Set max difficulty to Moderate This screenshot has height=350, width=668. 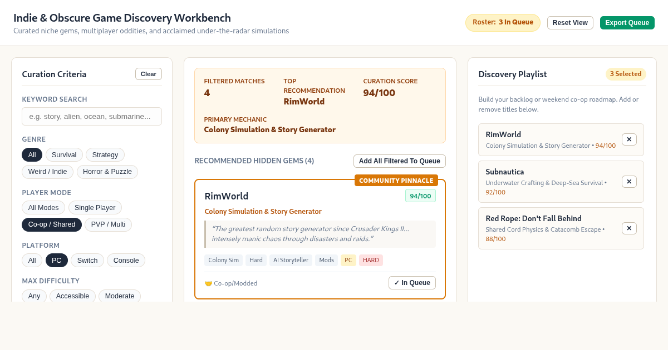pyautogui.click(x=120, y=296)
